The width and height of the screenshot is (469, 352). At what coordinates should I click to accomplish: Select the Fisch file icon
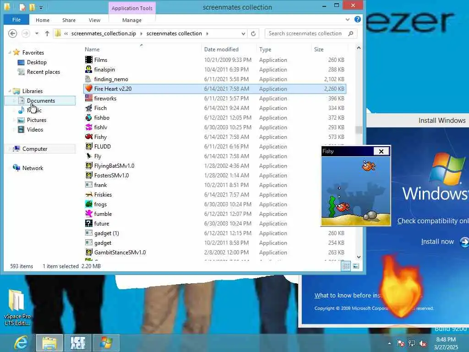pyautogui.click(x=88, y=108)
